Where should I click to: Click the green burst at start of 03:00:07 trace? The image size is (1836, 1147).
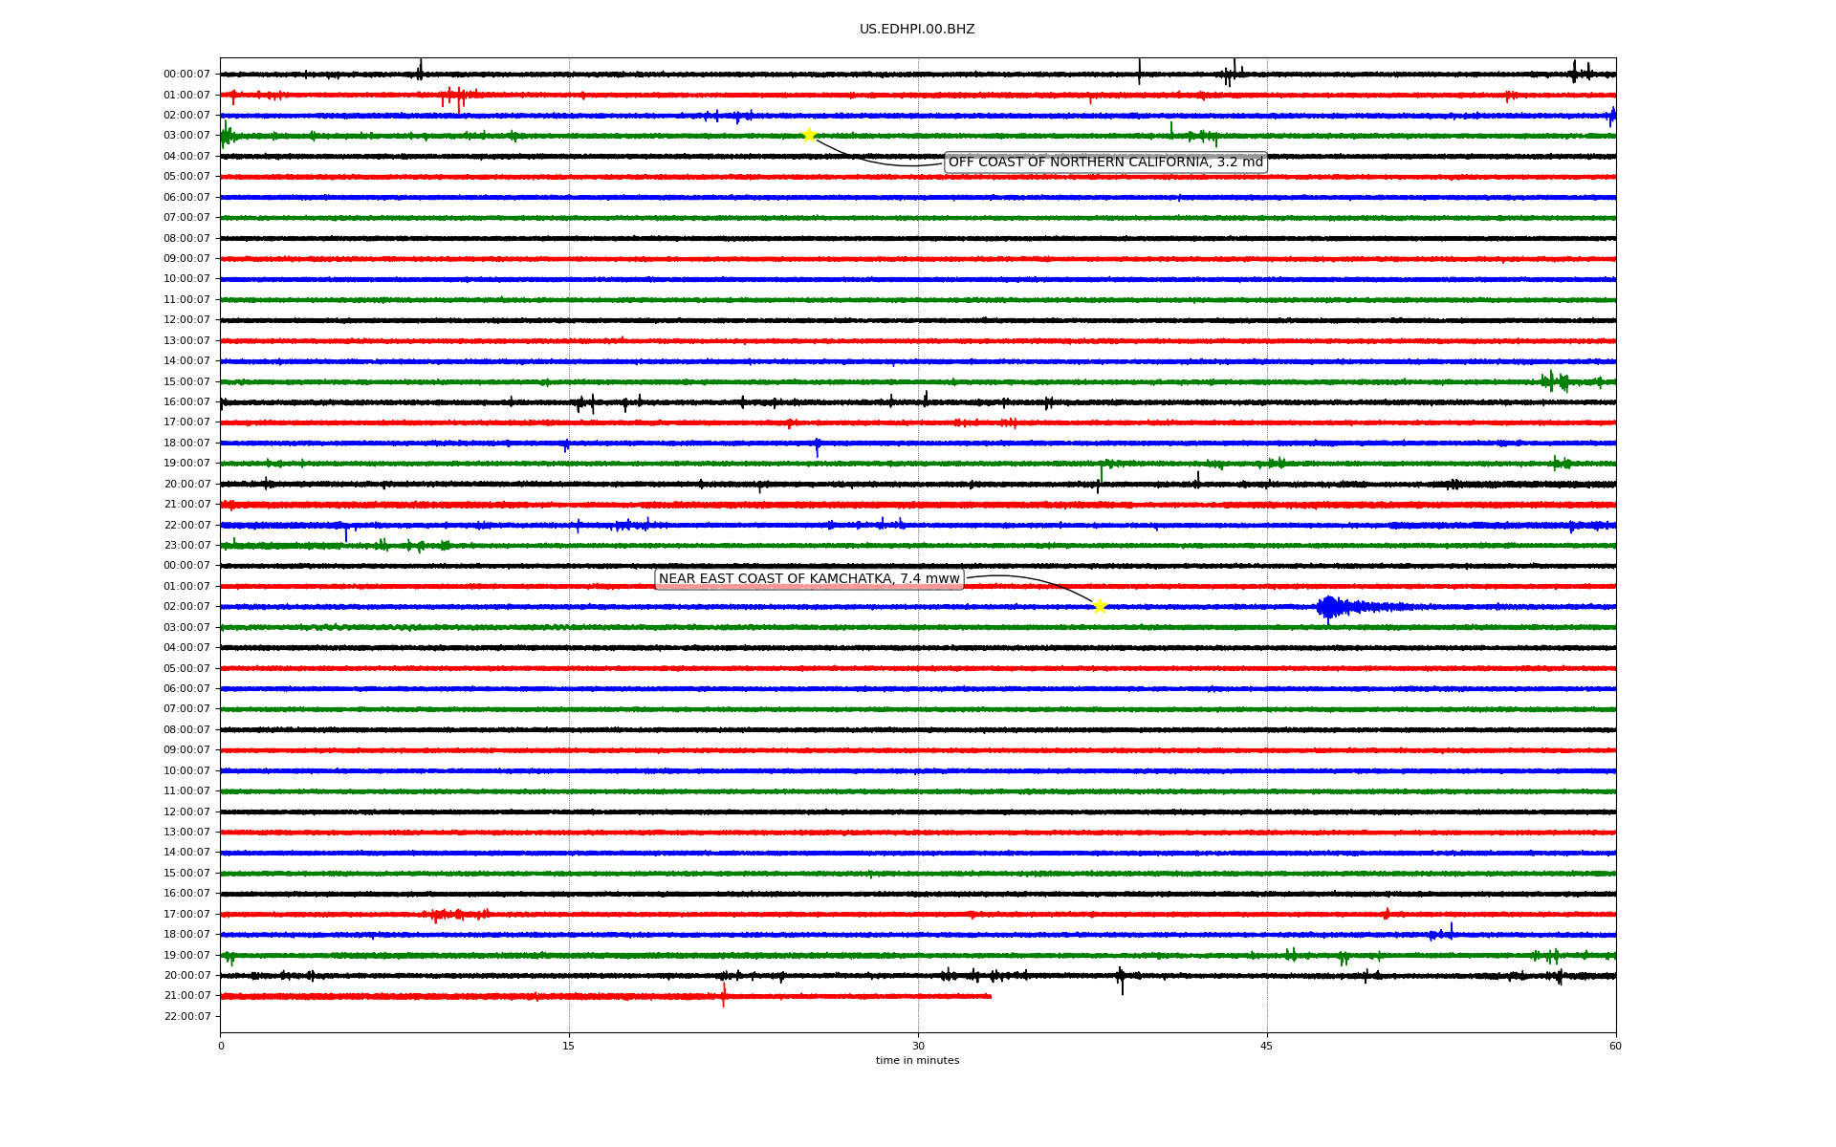(x=226, y=137)
